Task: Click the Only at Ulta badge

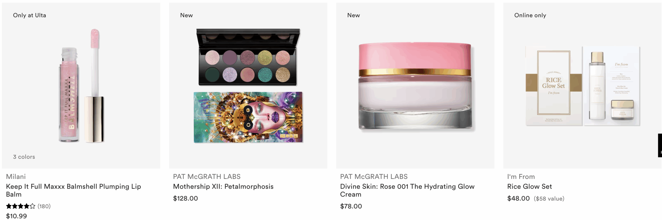Action: pos(29,15)
